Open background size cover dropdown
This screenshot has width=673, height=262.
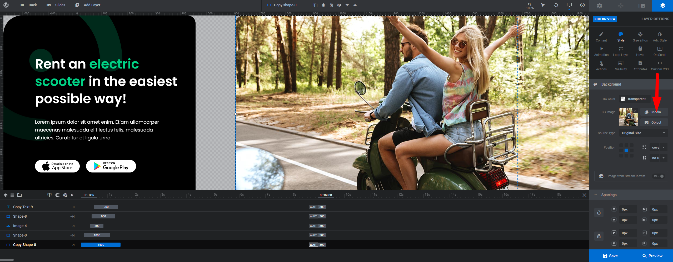click(x=658, y=148)
